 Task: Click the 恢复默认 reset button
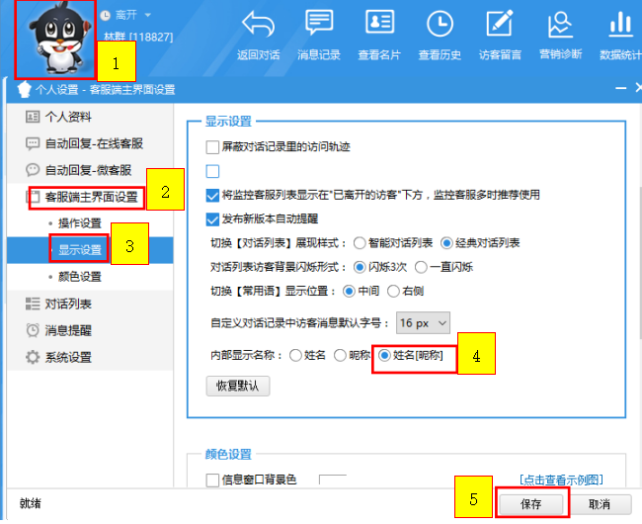click(x=237, y=386)
